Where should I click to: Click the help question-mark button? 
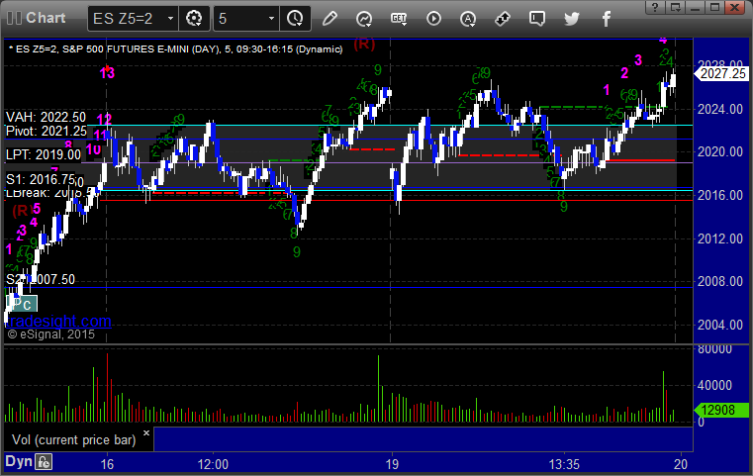tap(655, 7)
